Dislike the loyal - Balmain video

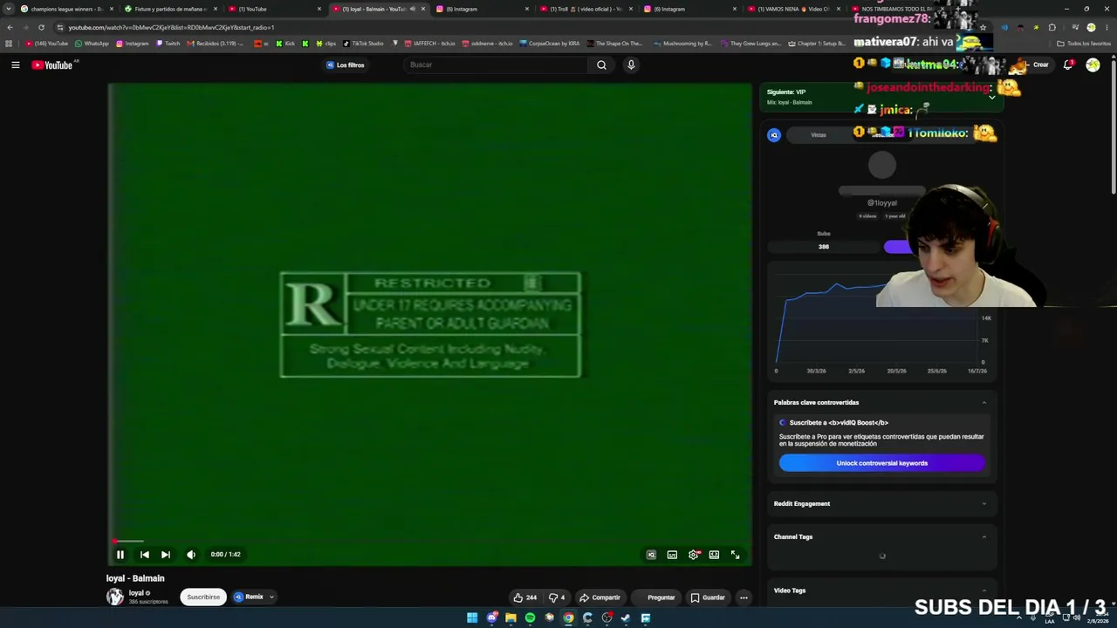pos(556,597)
